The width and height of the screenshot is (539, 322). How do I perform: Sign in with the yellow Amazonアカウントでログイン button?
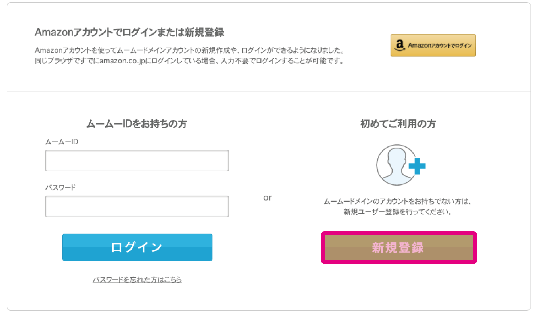pos(433,45)
